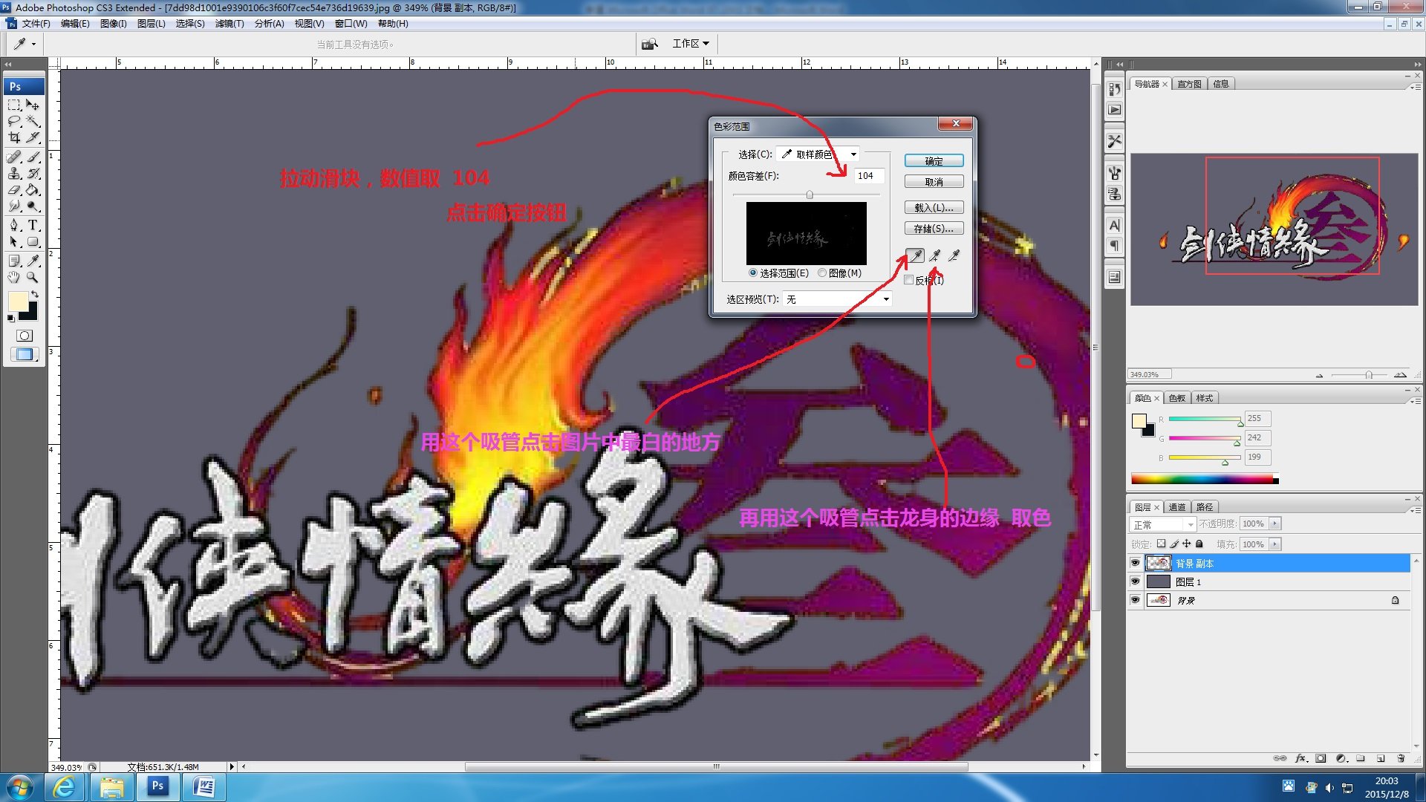Viewport: 1426px width, 802px height.
Task: Select the Image radio button
Action: point(822,273)
